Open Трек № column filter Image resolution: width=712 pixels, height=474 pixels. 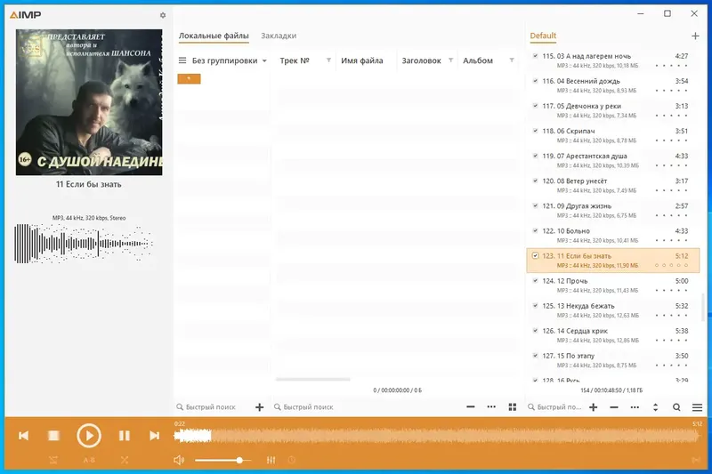click(328, 60)
